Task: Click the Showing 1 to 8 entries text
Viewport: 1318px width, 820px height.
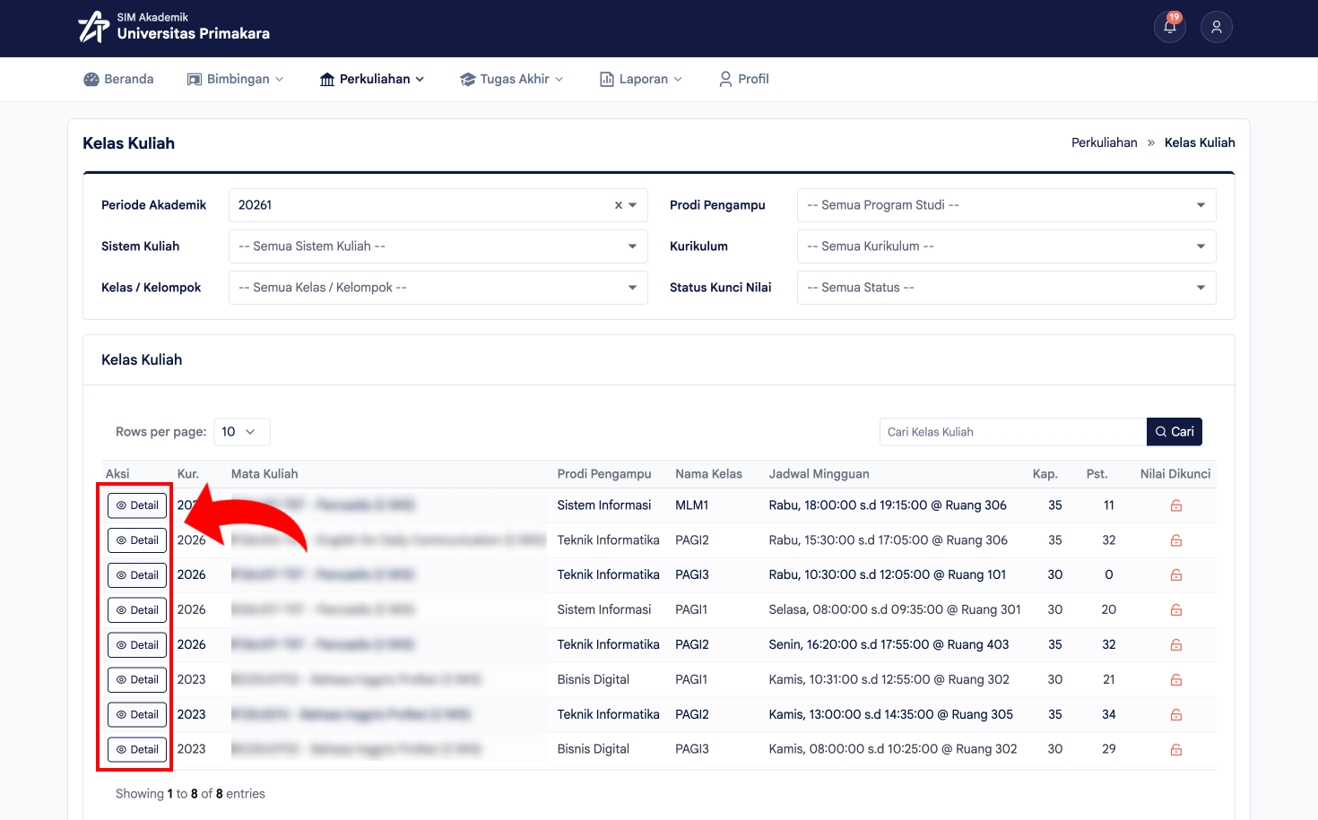Action: click(x=190, y=794)
